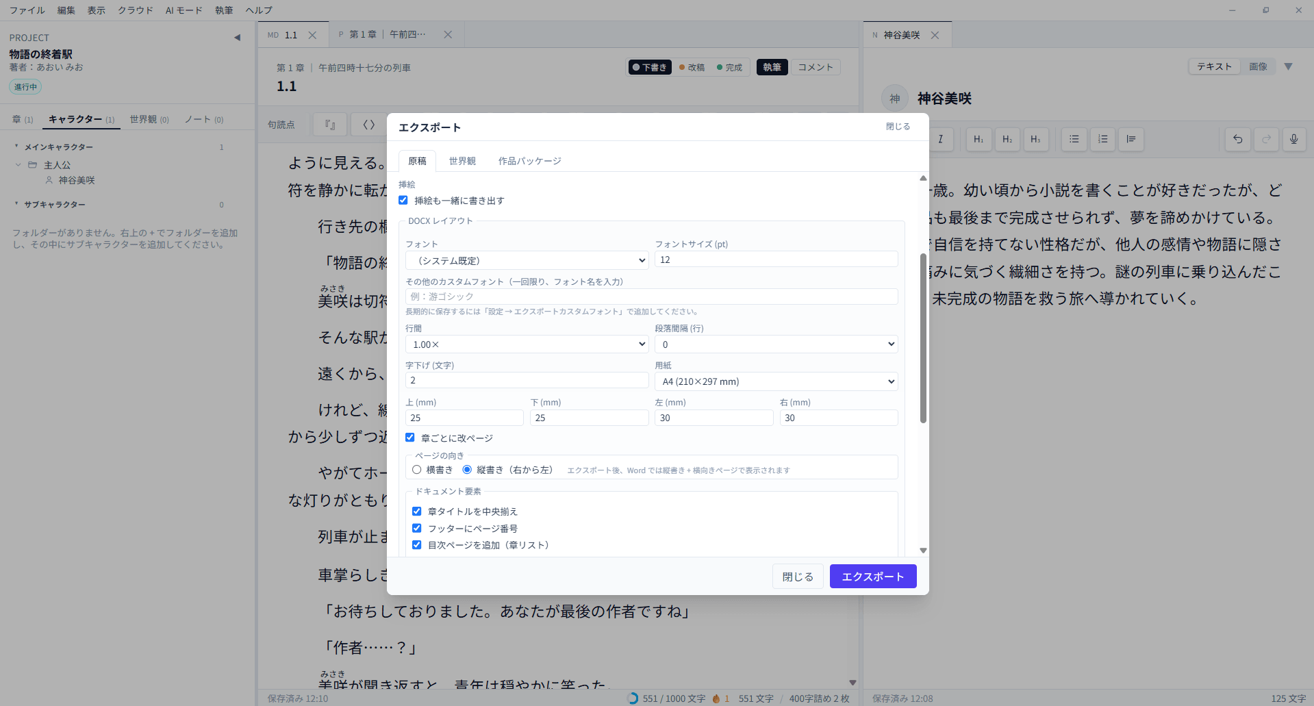Collapse the サブキャラクター section
1314x706 pixels.
[x=16, y=204]
